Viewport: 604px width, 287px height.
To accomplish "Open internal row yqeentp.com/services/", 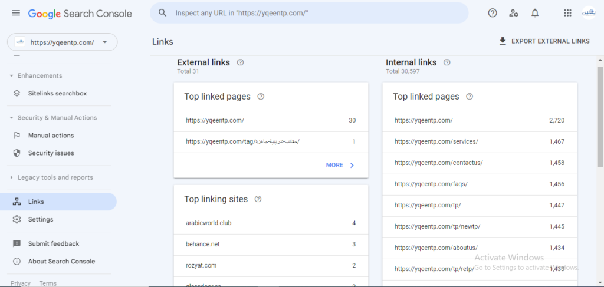I will pyautogui.click(x=480, y=141).
